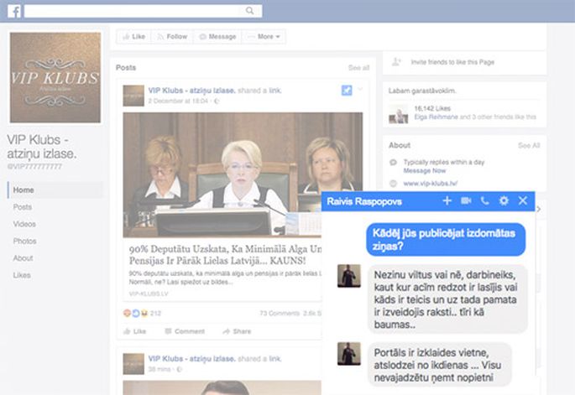The height and width of the screenshot is (395, 575).
Task: Open the VIP Klubs profile picture
Action: [x=55, y=78]
